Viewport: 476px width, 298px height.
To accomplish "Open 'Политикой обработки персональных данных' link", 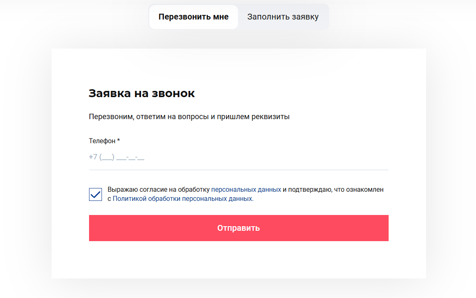I will pos(183,199).
